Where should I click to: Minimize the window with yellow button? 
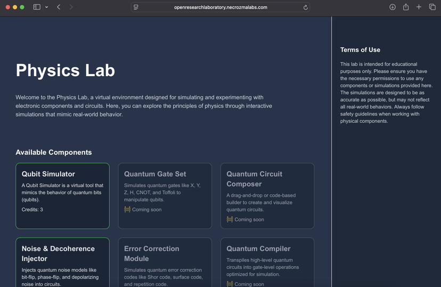[15, 7]
